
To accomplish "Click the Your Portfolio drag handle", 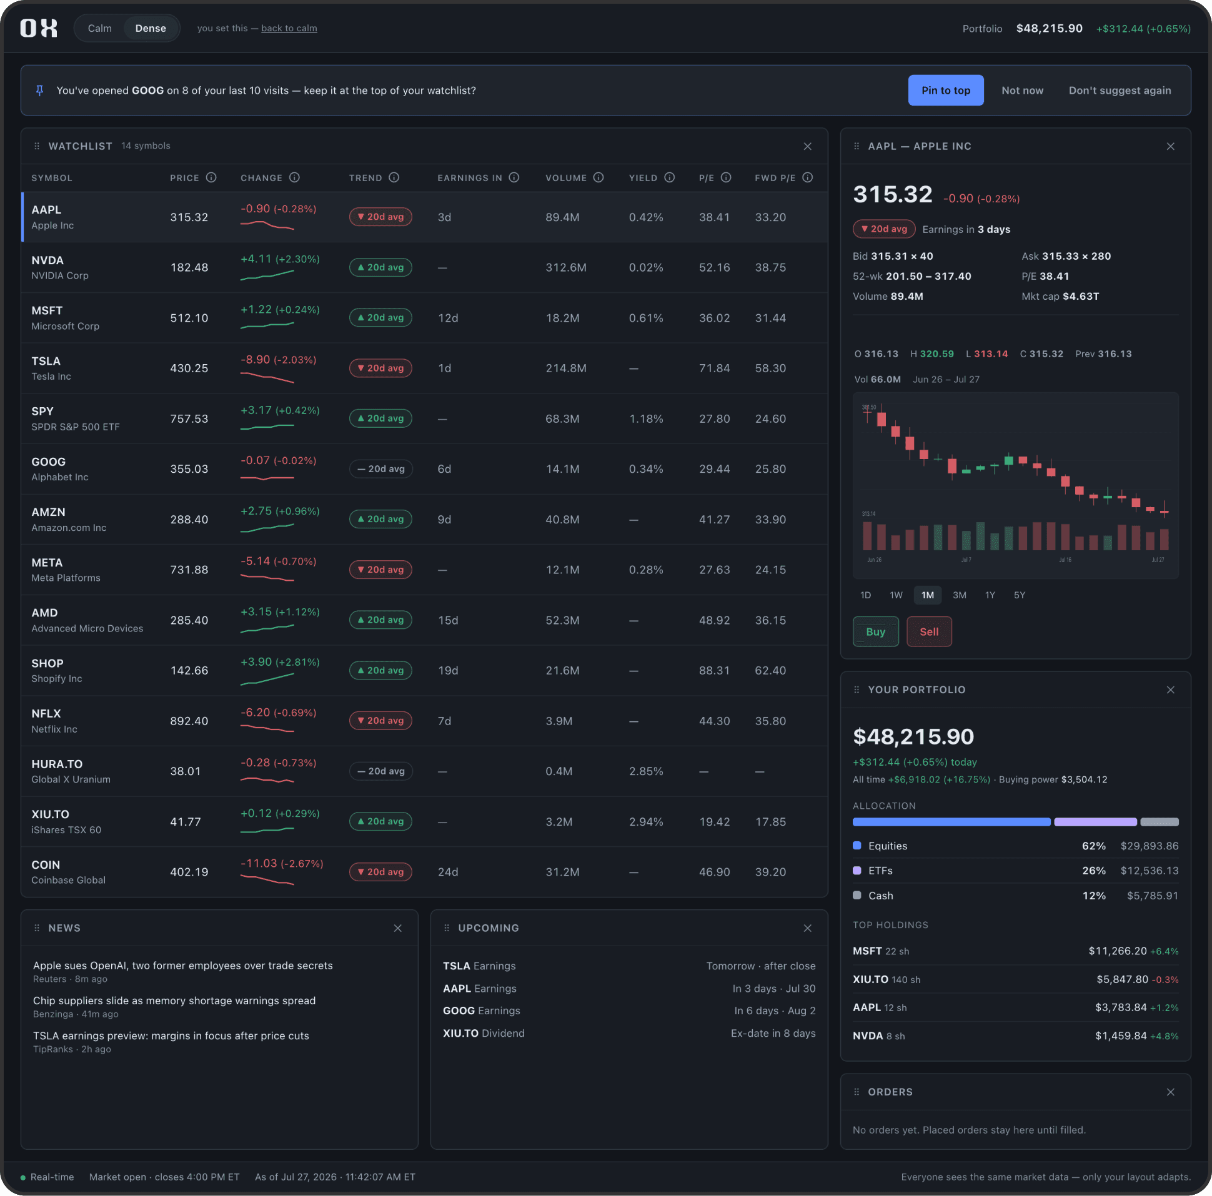I will [857, 689].
